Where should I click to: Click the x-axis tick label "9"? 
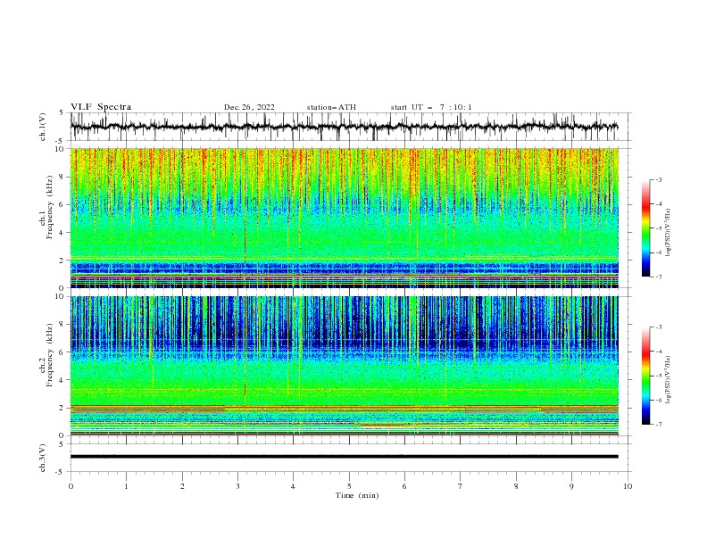click(x=571, y=486)
